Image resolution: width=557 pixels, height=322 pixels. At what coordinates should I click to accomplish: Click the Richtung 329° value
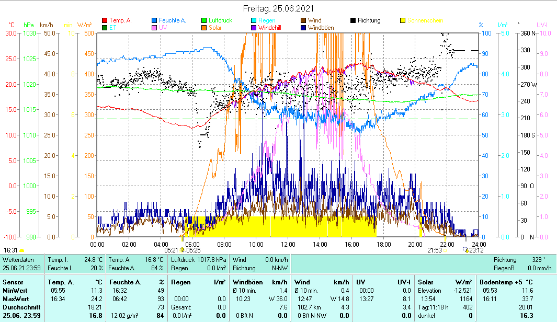[538, 259]
